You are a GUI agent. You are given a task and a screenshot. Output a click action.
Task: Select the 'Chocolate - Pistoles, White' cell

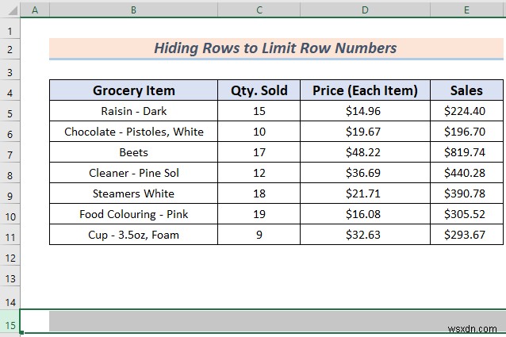(133, 132)
